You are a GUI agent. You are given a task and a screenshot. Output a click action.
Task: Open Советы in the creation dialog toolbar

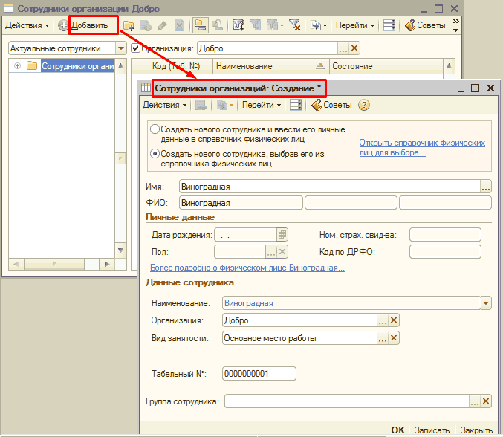tap(331, 105)
